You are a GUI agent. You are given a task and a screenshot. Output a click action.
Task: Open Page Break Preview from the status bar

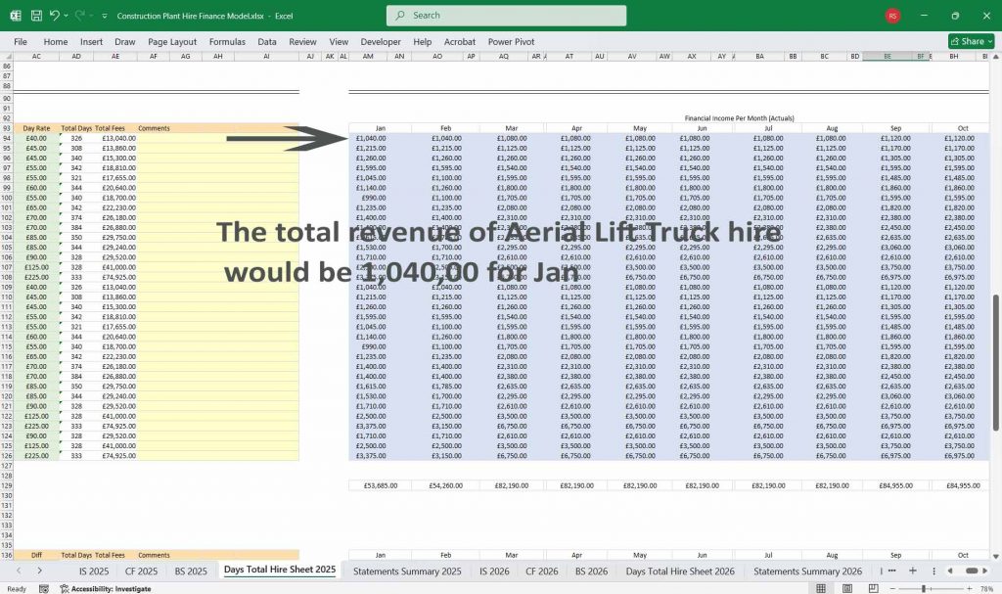(874, 588)
